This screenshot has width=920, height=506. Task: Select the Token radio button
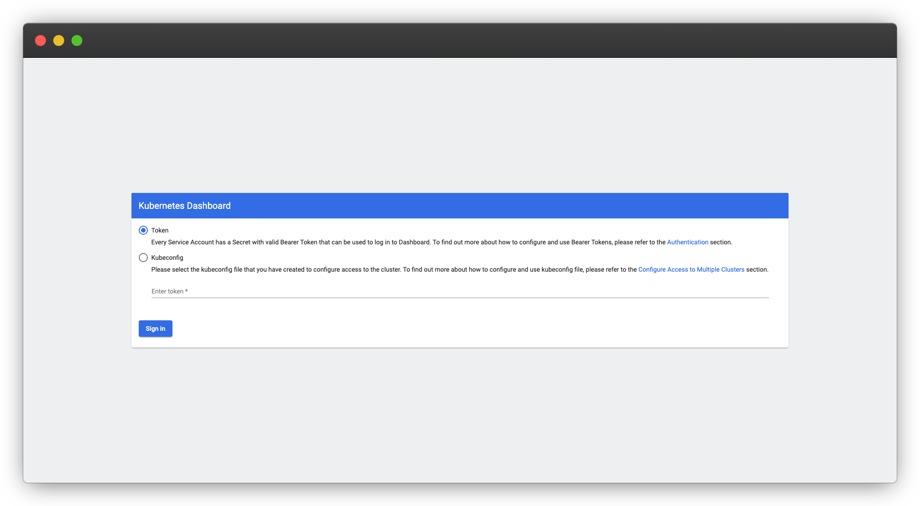(143, 230)
